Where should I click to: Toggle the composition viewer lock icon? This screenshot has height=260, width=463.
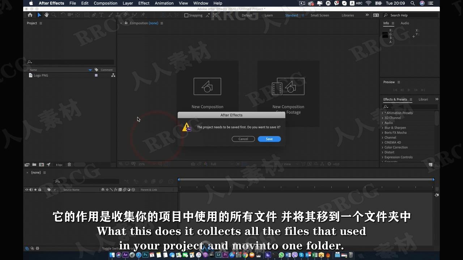pyautogui.click(x=126, y=23)
